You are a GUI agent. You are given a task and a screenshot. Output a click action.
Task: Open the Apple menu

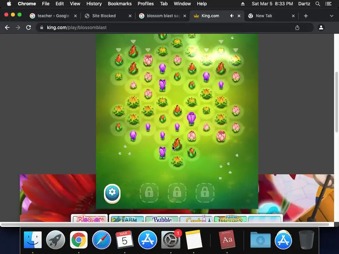point(9,4)
